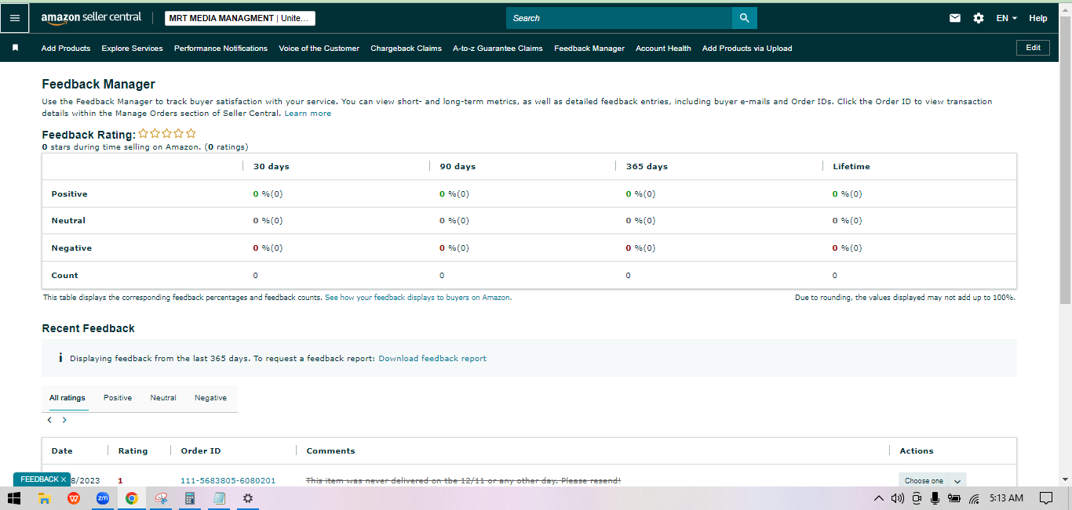Open the hamburger navigation menu
The image size is (1072, 510).
pos(15,18)
